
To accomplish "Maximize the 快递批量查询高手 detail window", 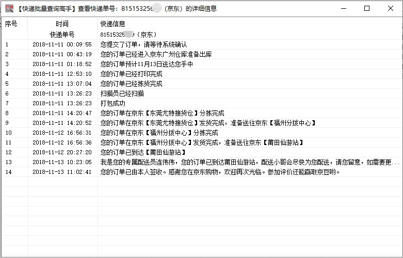I will tap(367, 8).
